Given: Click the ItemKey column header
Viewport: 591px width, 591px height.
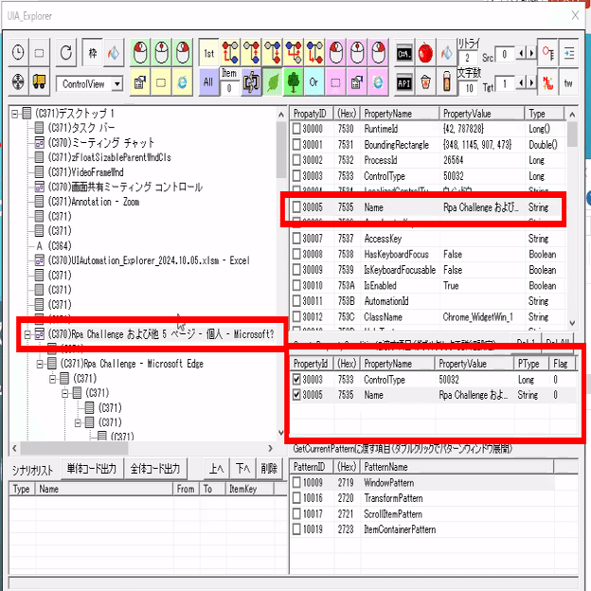Looking at the screenshot, I should [x=249, y=489].
